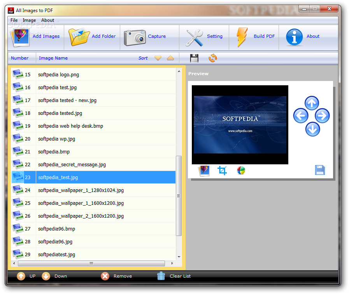349x294 pixels.
Task: Open the File menu
Action: tap(14, 20)
